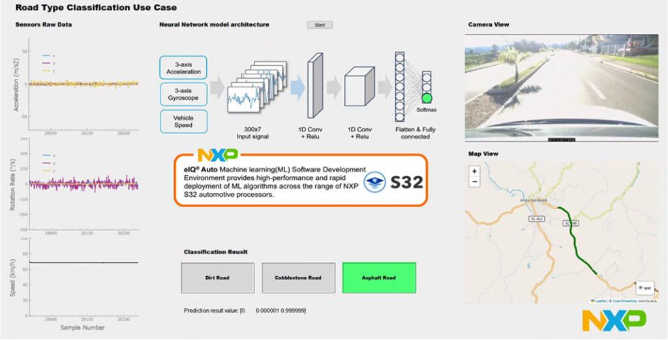Click the green Softmax output node
668x340 pixels.
coord(427,99)
